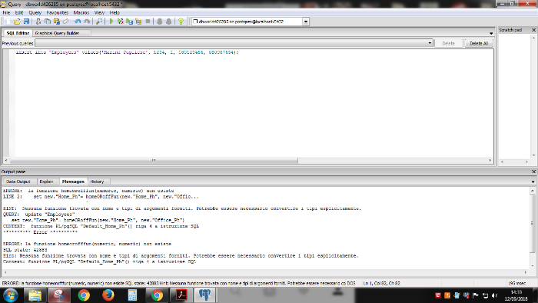This screenshot has height=303, width=538.
Task: Click the Clear edit window eraser icon
Action: 66,22
